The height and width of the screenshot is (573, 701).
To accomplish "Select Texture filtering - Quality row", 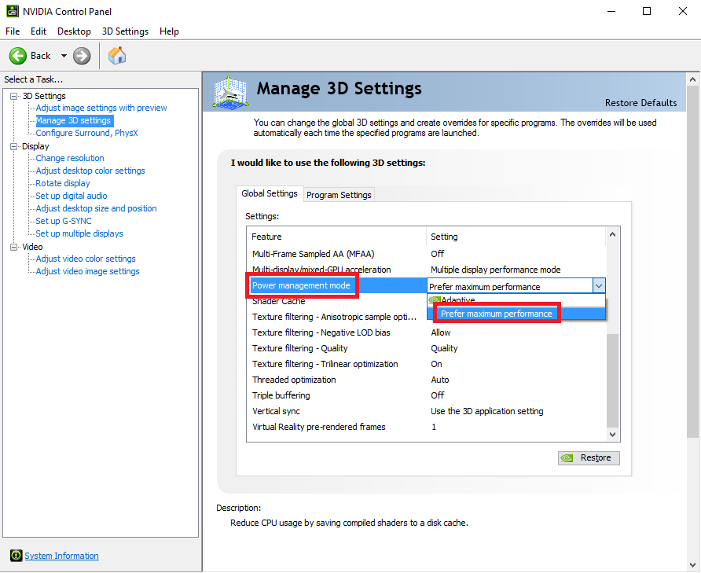I will [x=427, y=348].
